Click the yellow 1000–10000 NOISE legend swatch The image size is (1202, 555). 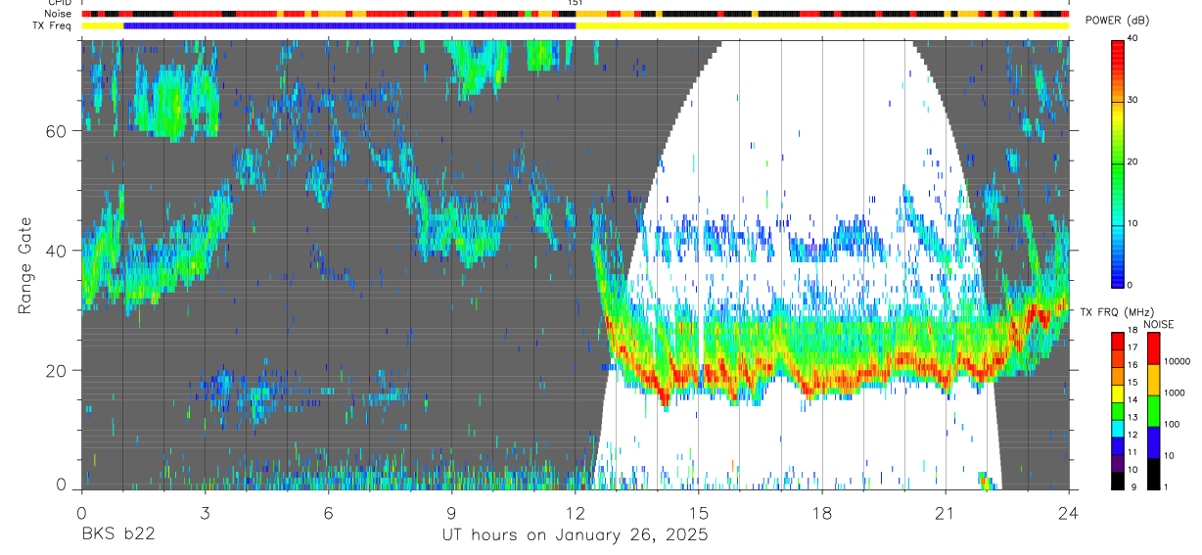tap(1153, 379)
